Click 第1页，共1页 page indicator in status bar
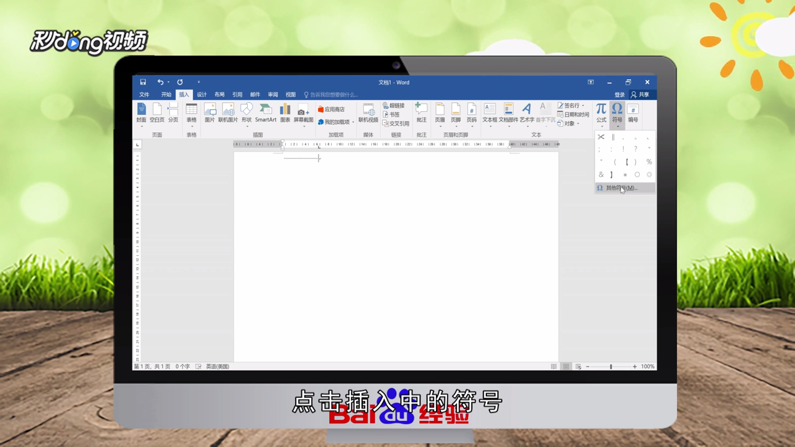The image size is (795, 447). point(152,366)
